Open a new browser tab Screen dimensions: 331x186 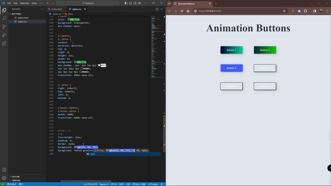click(216, 4)
